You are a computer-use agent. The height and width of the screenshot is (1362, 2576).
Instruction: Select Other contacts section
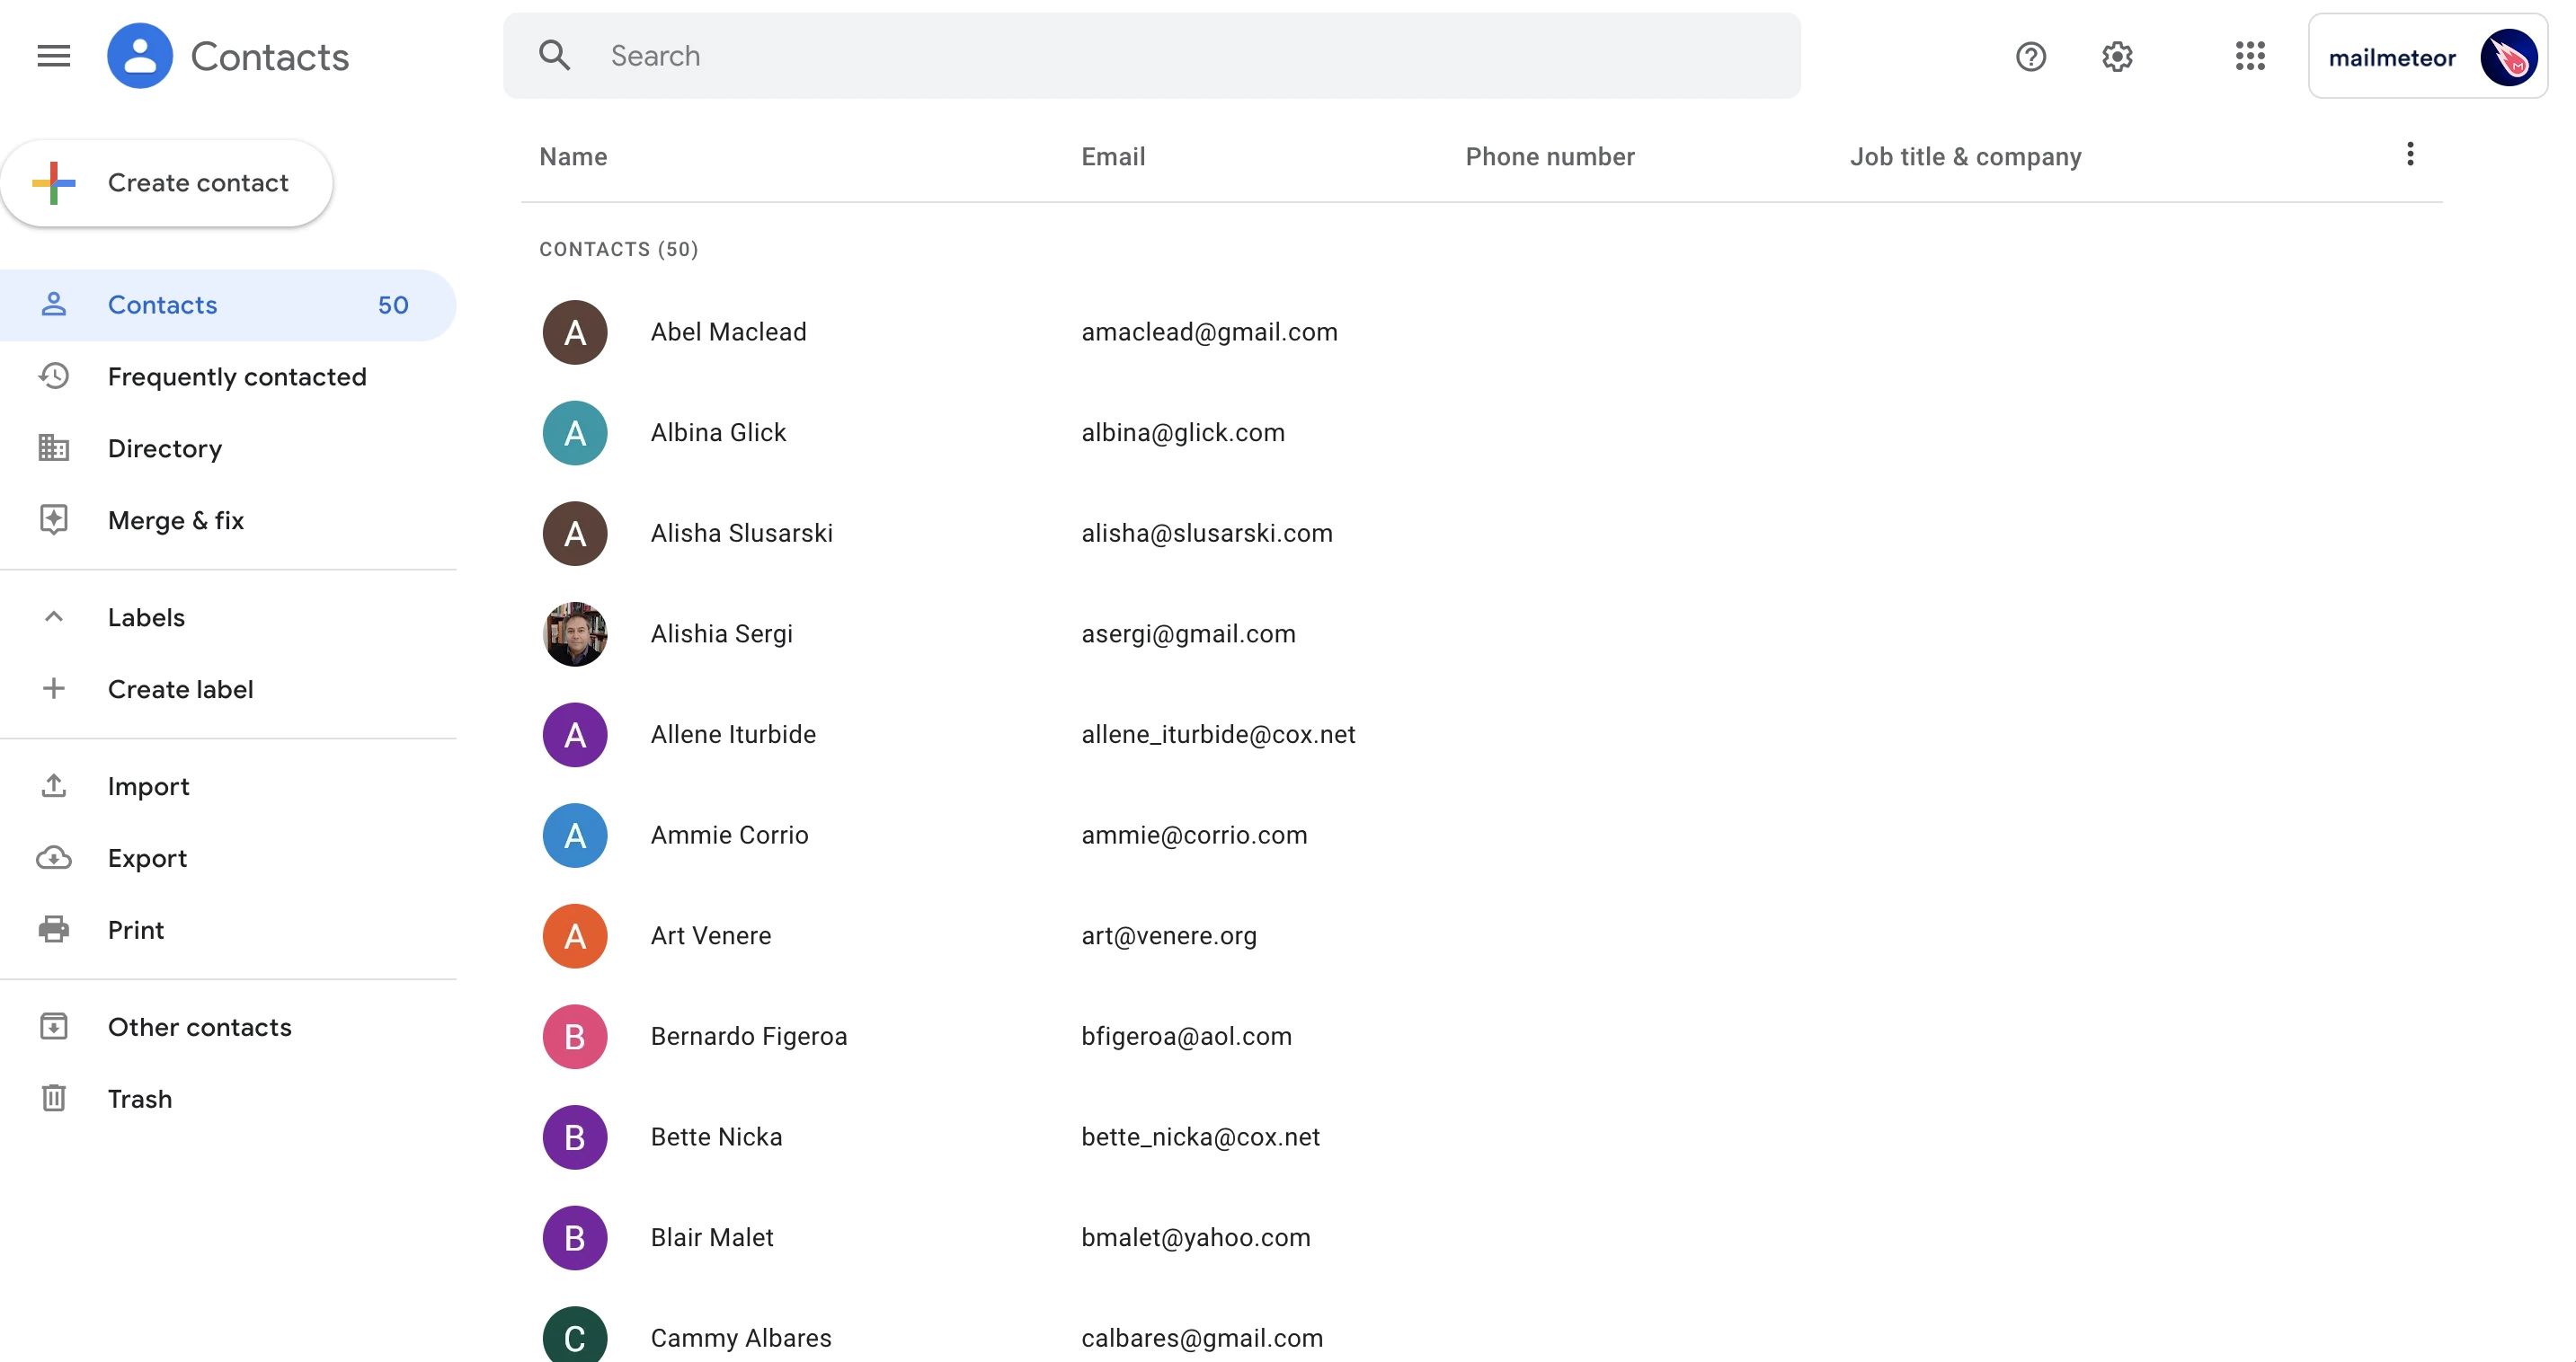[x=200, y=1025]
